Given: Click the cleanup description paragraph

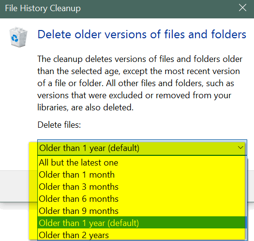Looking at the screenshot, I should pyautogui.click(x=140, y=83).
